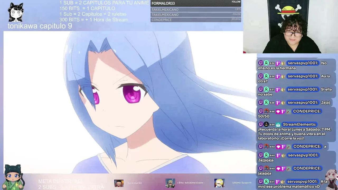Click the StreamElements username in chat

click(299, 124)
